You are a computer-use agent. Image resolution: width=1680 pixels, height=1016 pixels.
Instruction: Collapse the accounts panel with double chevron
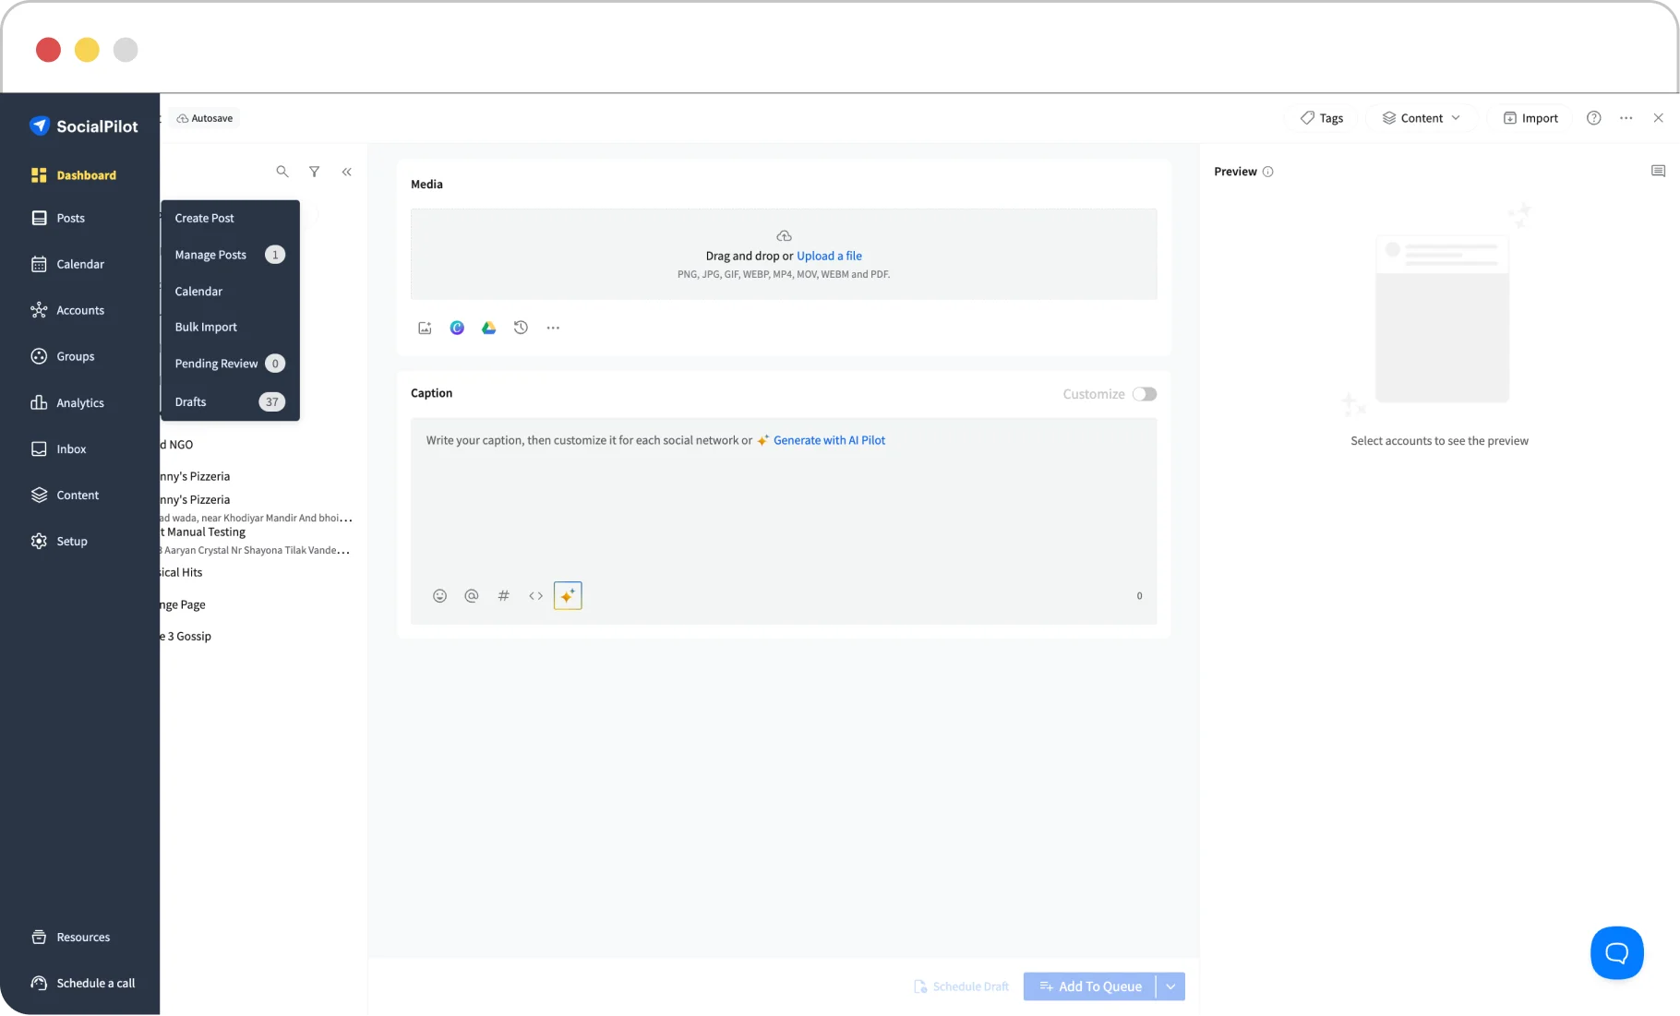(347, 172)
